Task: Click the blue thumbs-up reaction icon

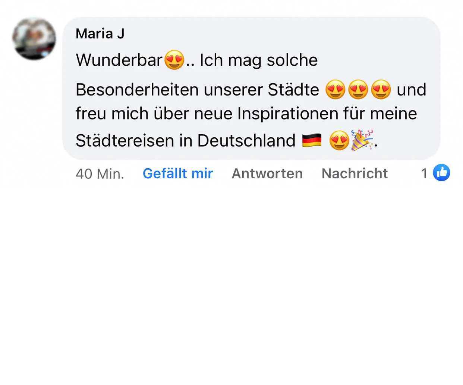Action: pos(441,172)
